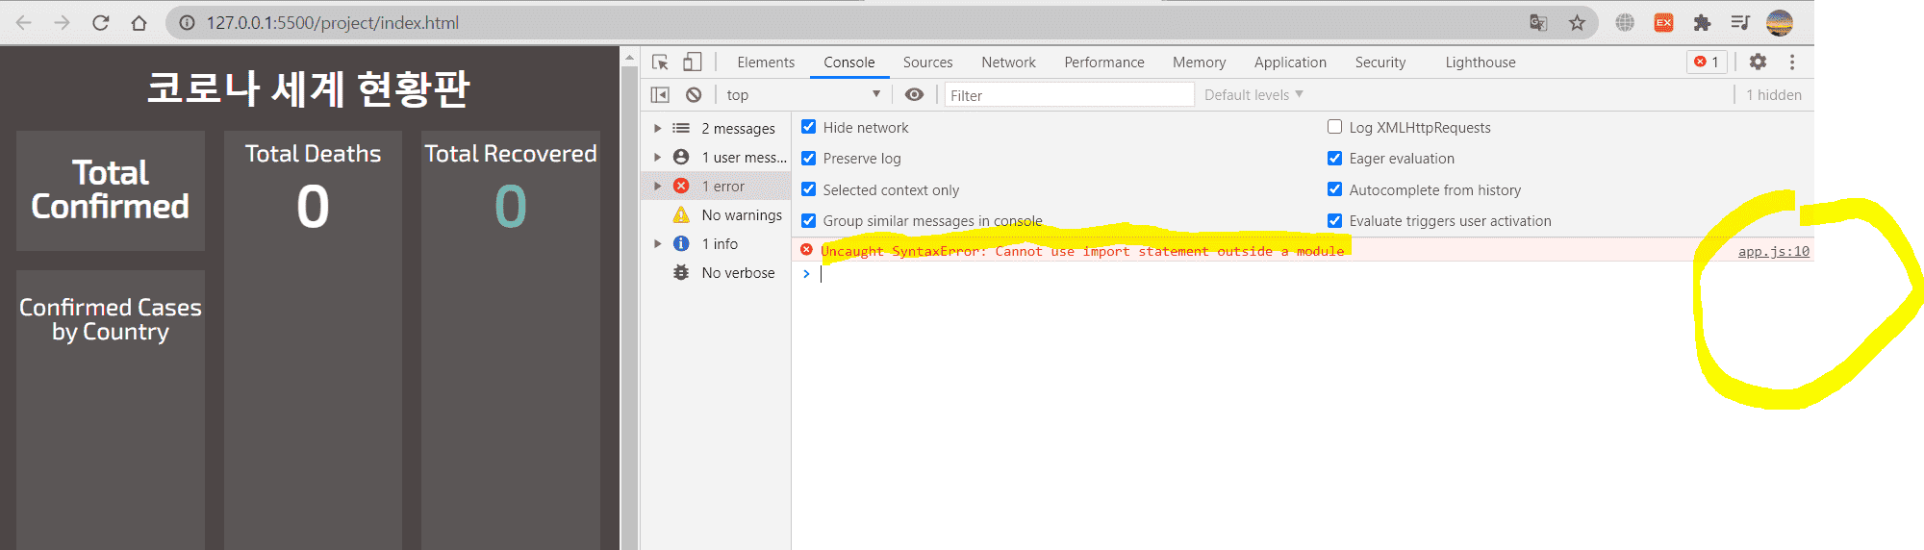This screenshot has width=1924, height=550.
Task: Clear the console
Action: click(694, 94)
